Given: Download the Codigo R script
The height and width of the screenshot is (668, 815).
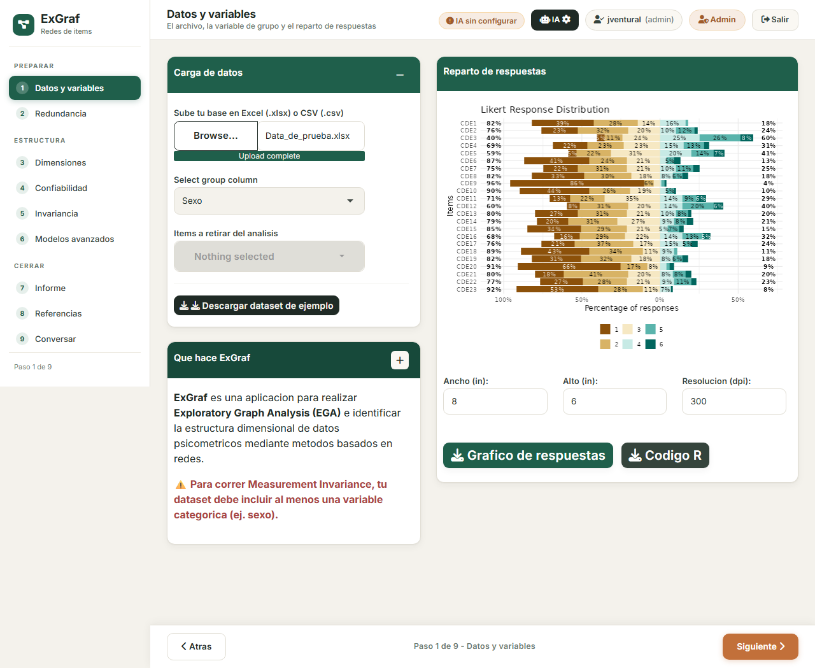Looking at the screenshot, I should (665, 455).
